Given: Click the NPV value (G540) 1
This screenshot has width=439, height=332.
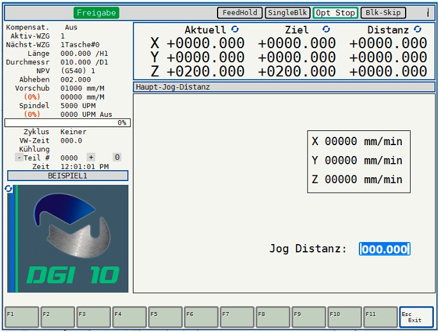Looking at the screenshot, I should (78, 71).
